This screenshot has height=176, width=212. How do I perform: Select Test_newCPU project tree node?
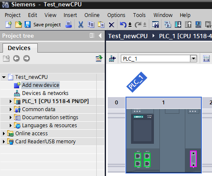tap(31, 77)
